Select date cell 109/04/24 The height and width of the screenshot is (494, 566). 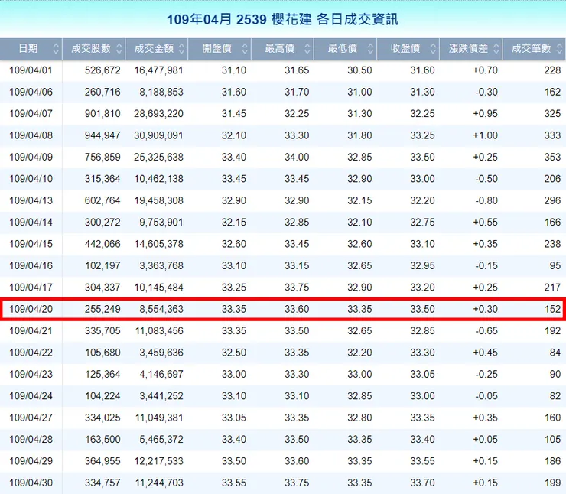click(31, 396)
